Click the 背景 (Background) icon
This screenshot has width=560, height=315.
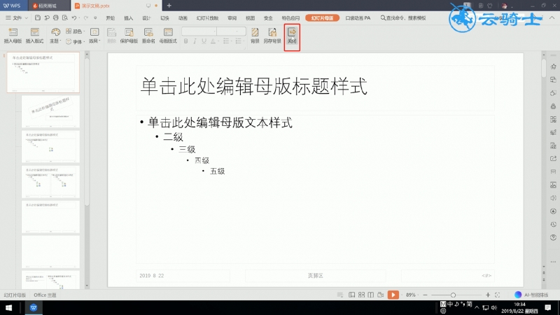(x=255, y=36)
